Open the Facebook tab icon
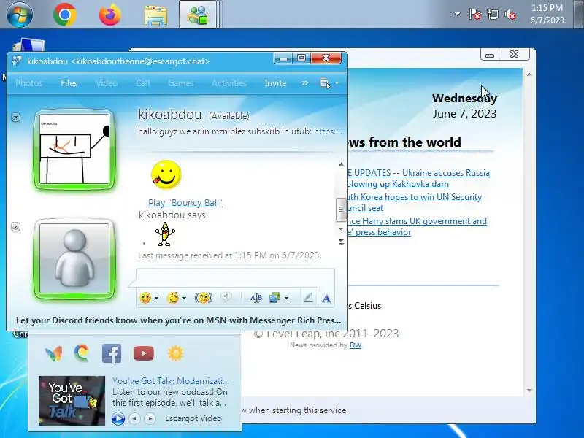Viewport: 584px width, 438px height. [112, 353]
